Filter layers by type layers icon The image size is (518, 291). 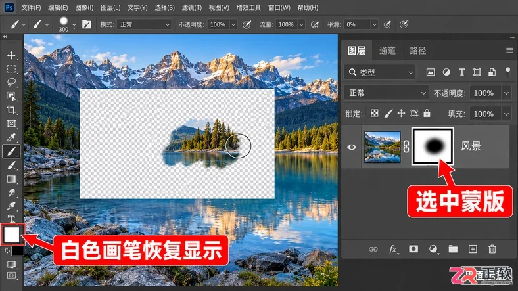tap(462, 72)
